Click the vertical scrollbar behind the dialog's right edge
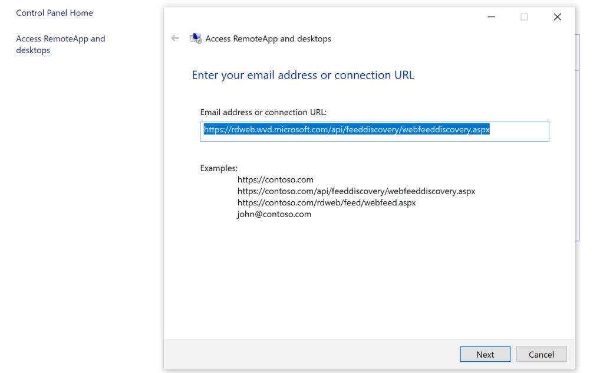The height and width of the screenshot is (373, 603). (x=578, y=138)
